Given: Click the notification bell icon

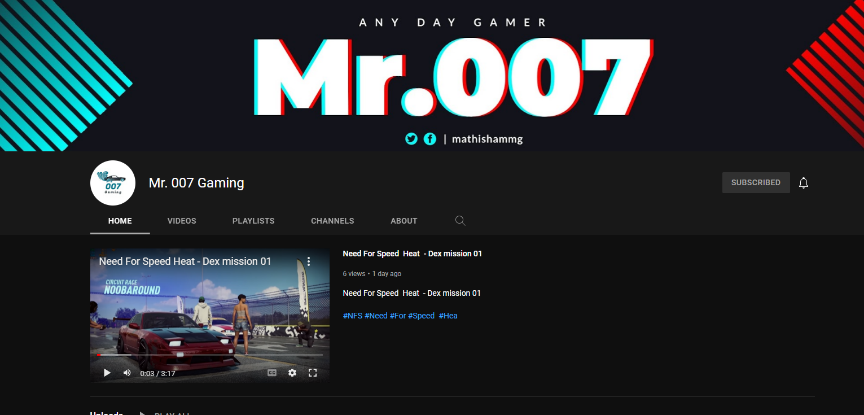Looking at the screenshot, I should 804,183.
